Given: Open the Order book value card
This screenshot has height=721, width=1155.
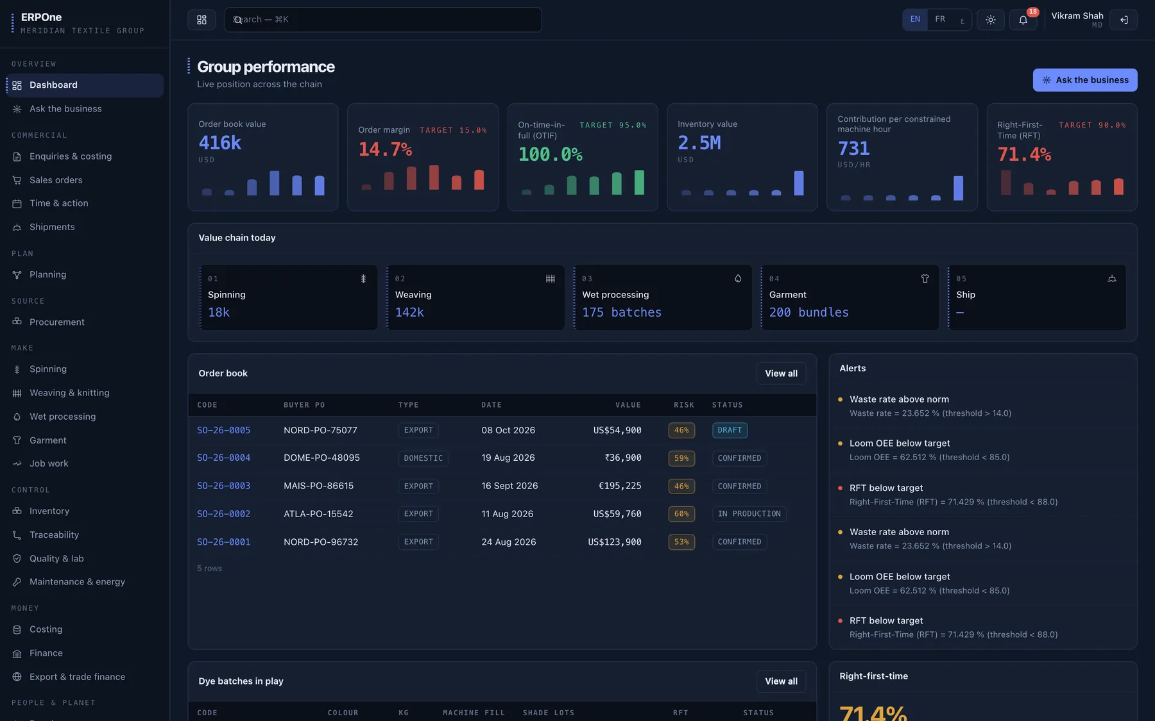Looking at the screenshot, I should coord(263,157).
